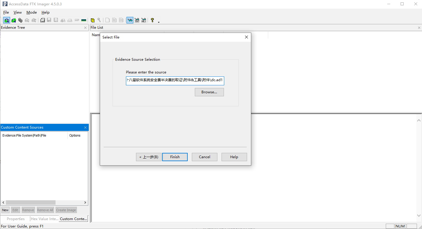Viewport: 422px width, 229px height.
Task: Toggle automatic viewer mode glasses icon
Action: click(130, 20)
